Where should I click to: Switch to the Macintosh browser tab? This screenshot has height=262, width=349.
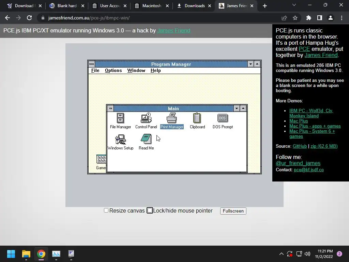click(x=152, y=6)
